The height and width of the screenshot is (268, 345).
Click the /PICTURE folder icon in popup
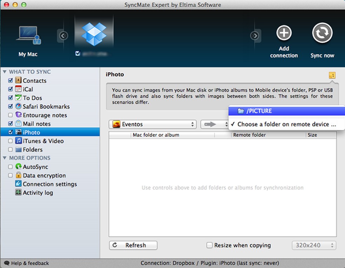point(241,111)
